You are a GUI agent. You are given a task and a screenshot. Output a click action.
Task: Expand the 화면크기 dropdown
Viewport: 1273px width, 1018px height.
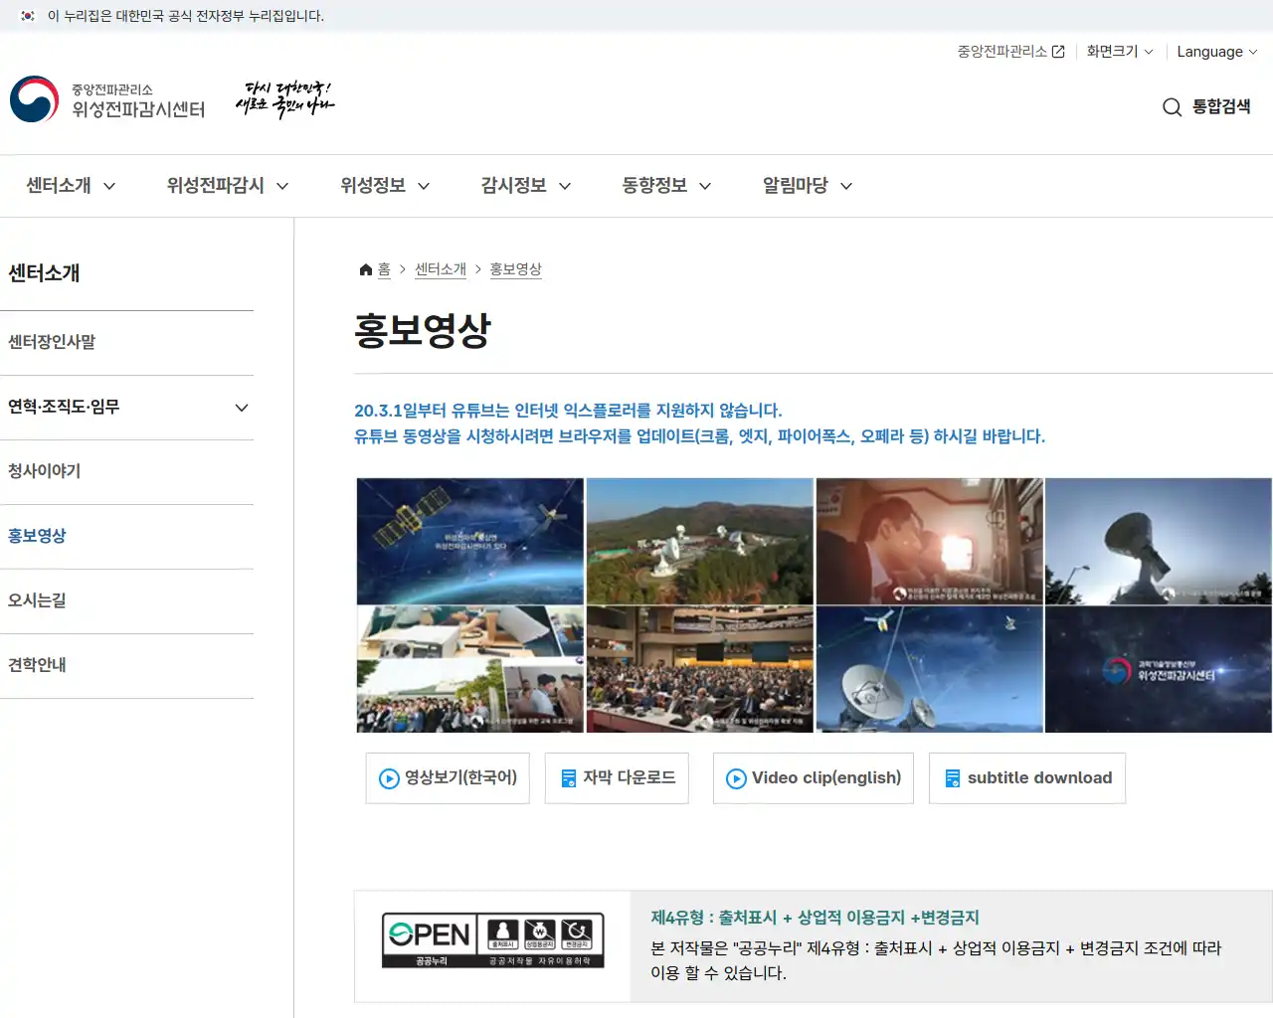[x=1120, y=52]
